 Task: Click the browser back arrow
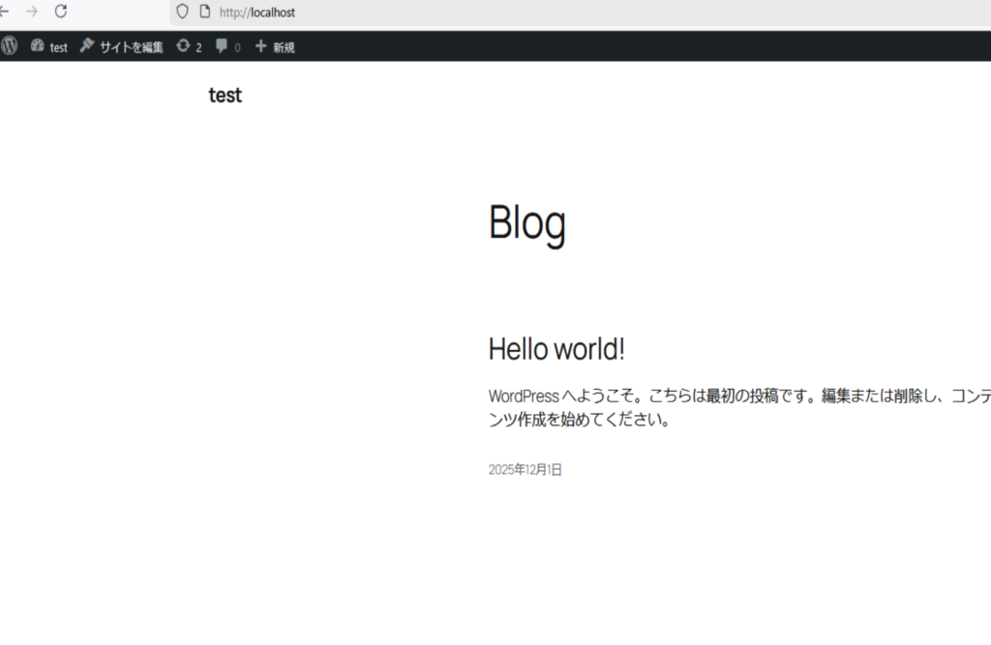5,12
